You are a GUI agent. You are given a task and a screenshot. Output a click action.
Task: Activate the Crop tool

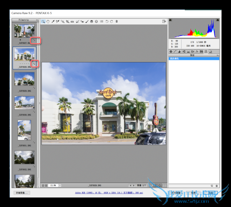click(x=68, y=22)
